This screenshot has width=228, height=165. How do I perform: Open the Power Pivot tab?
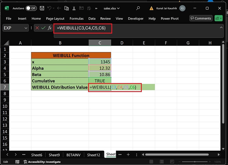click(170, 19)
